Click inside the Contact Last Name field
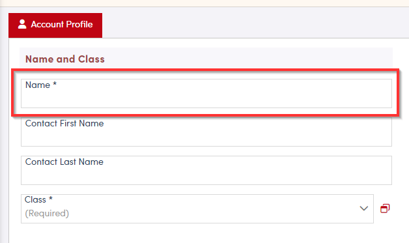The height and width of the screenshot is (243, 409). [206, 170]
